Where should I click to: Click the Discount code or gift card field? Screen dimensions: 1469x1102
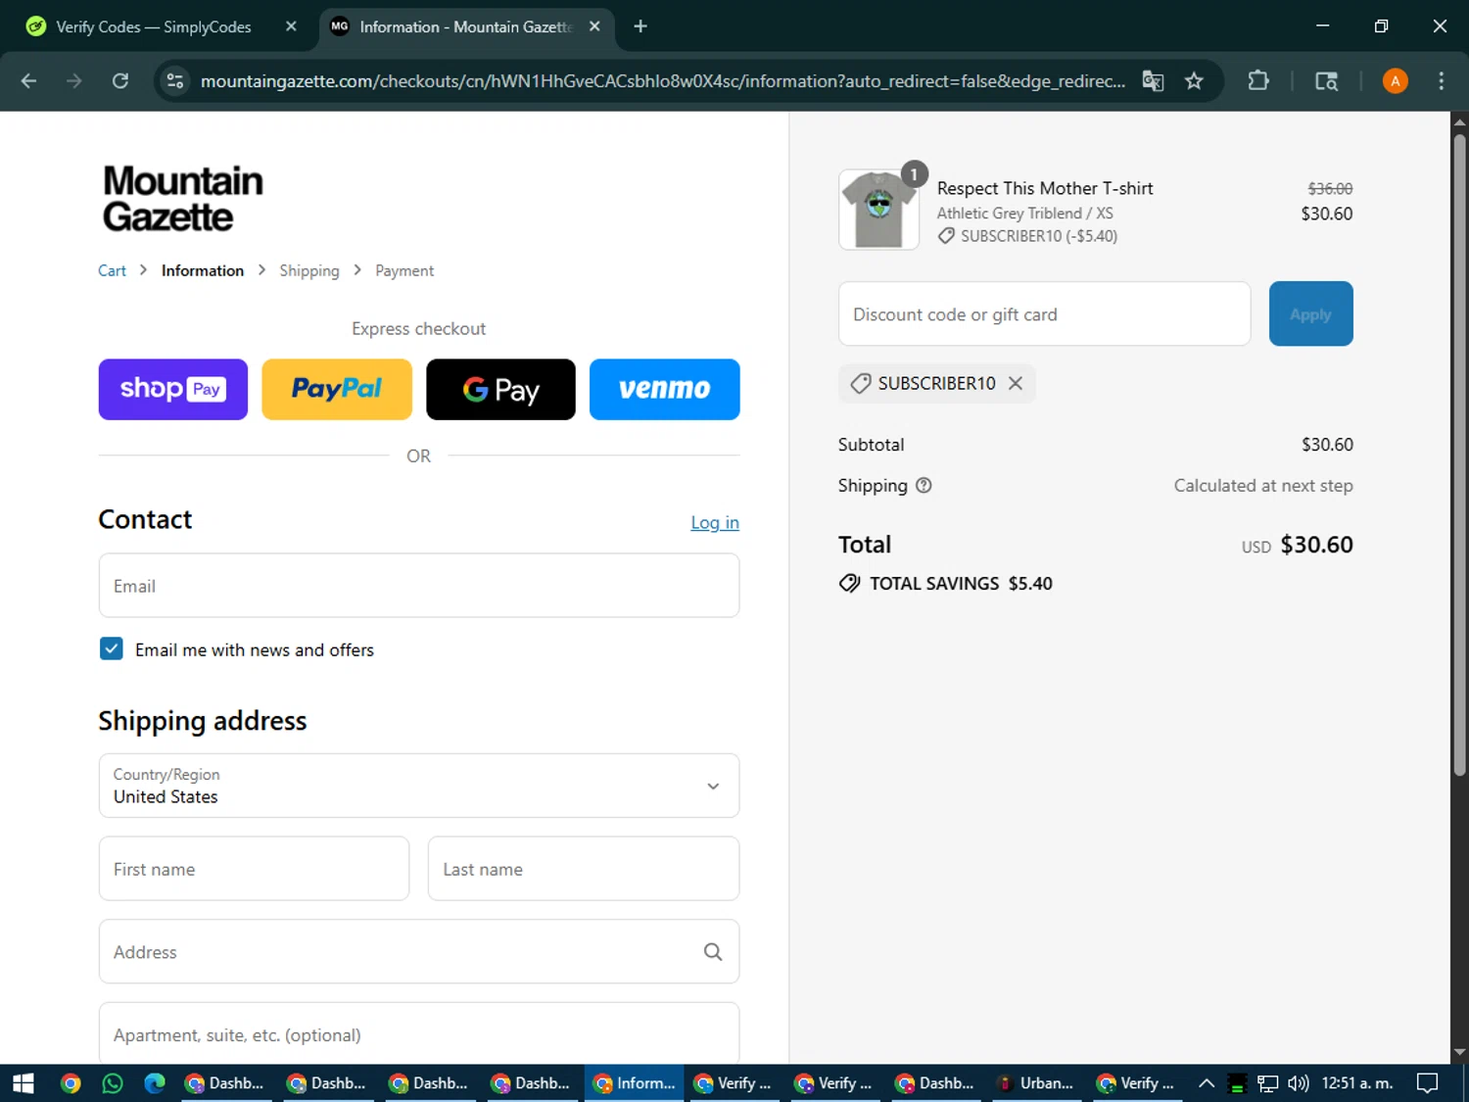[1044, 313]
